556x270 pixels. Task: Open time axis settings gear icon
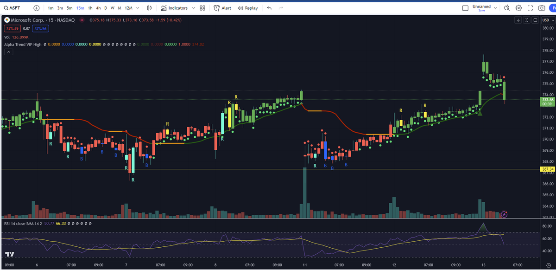point(548,265)
